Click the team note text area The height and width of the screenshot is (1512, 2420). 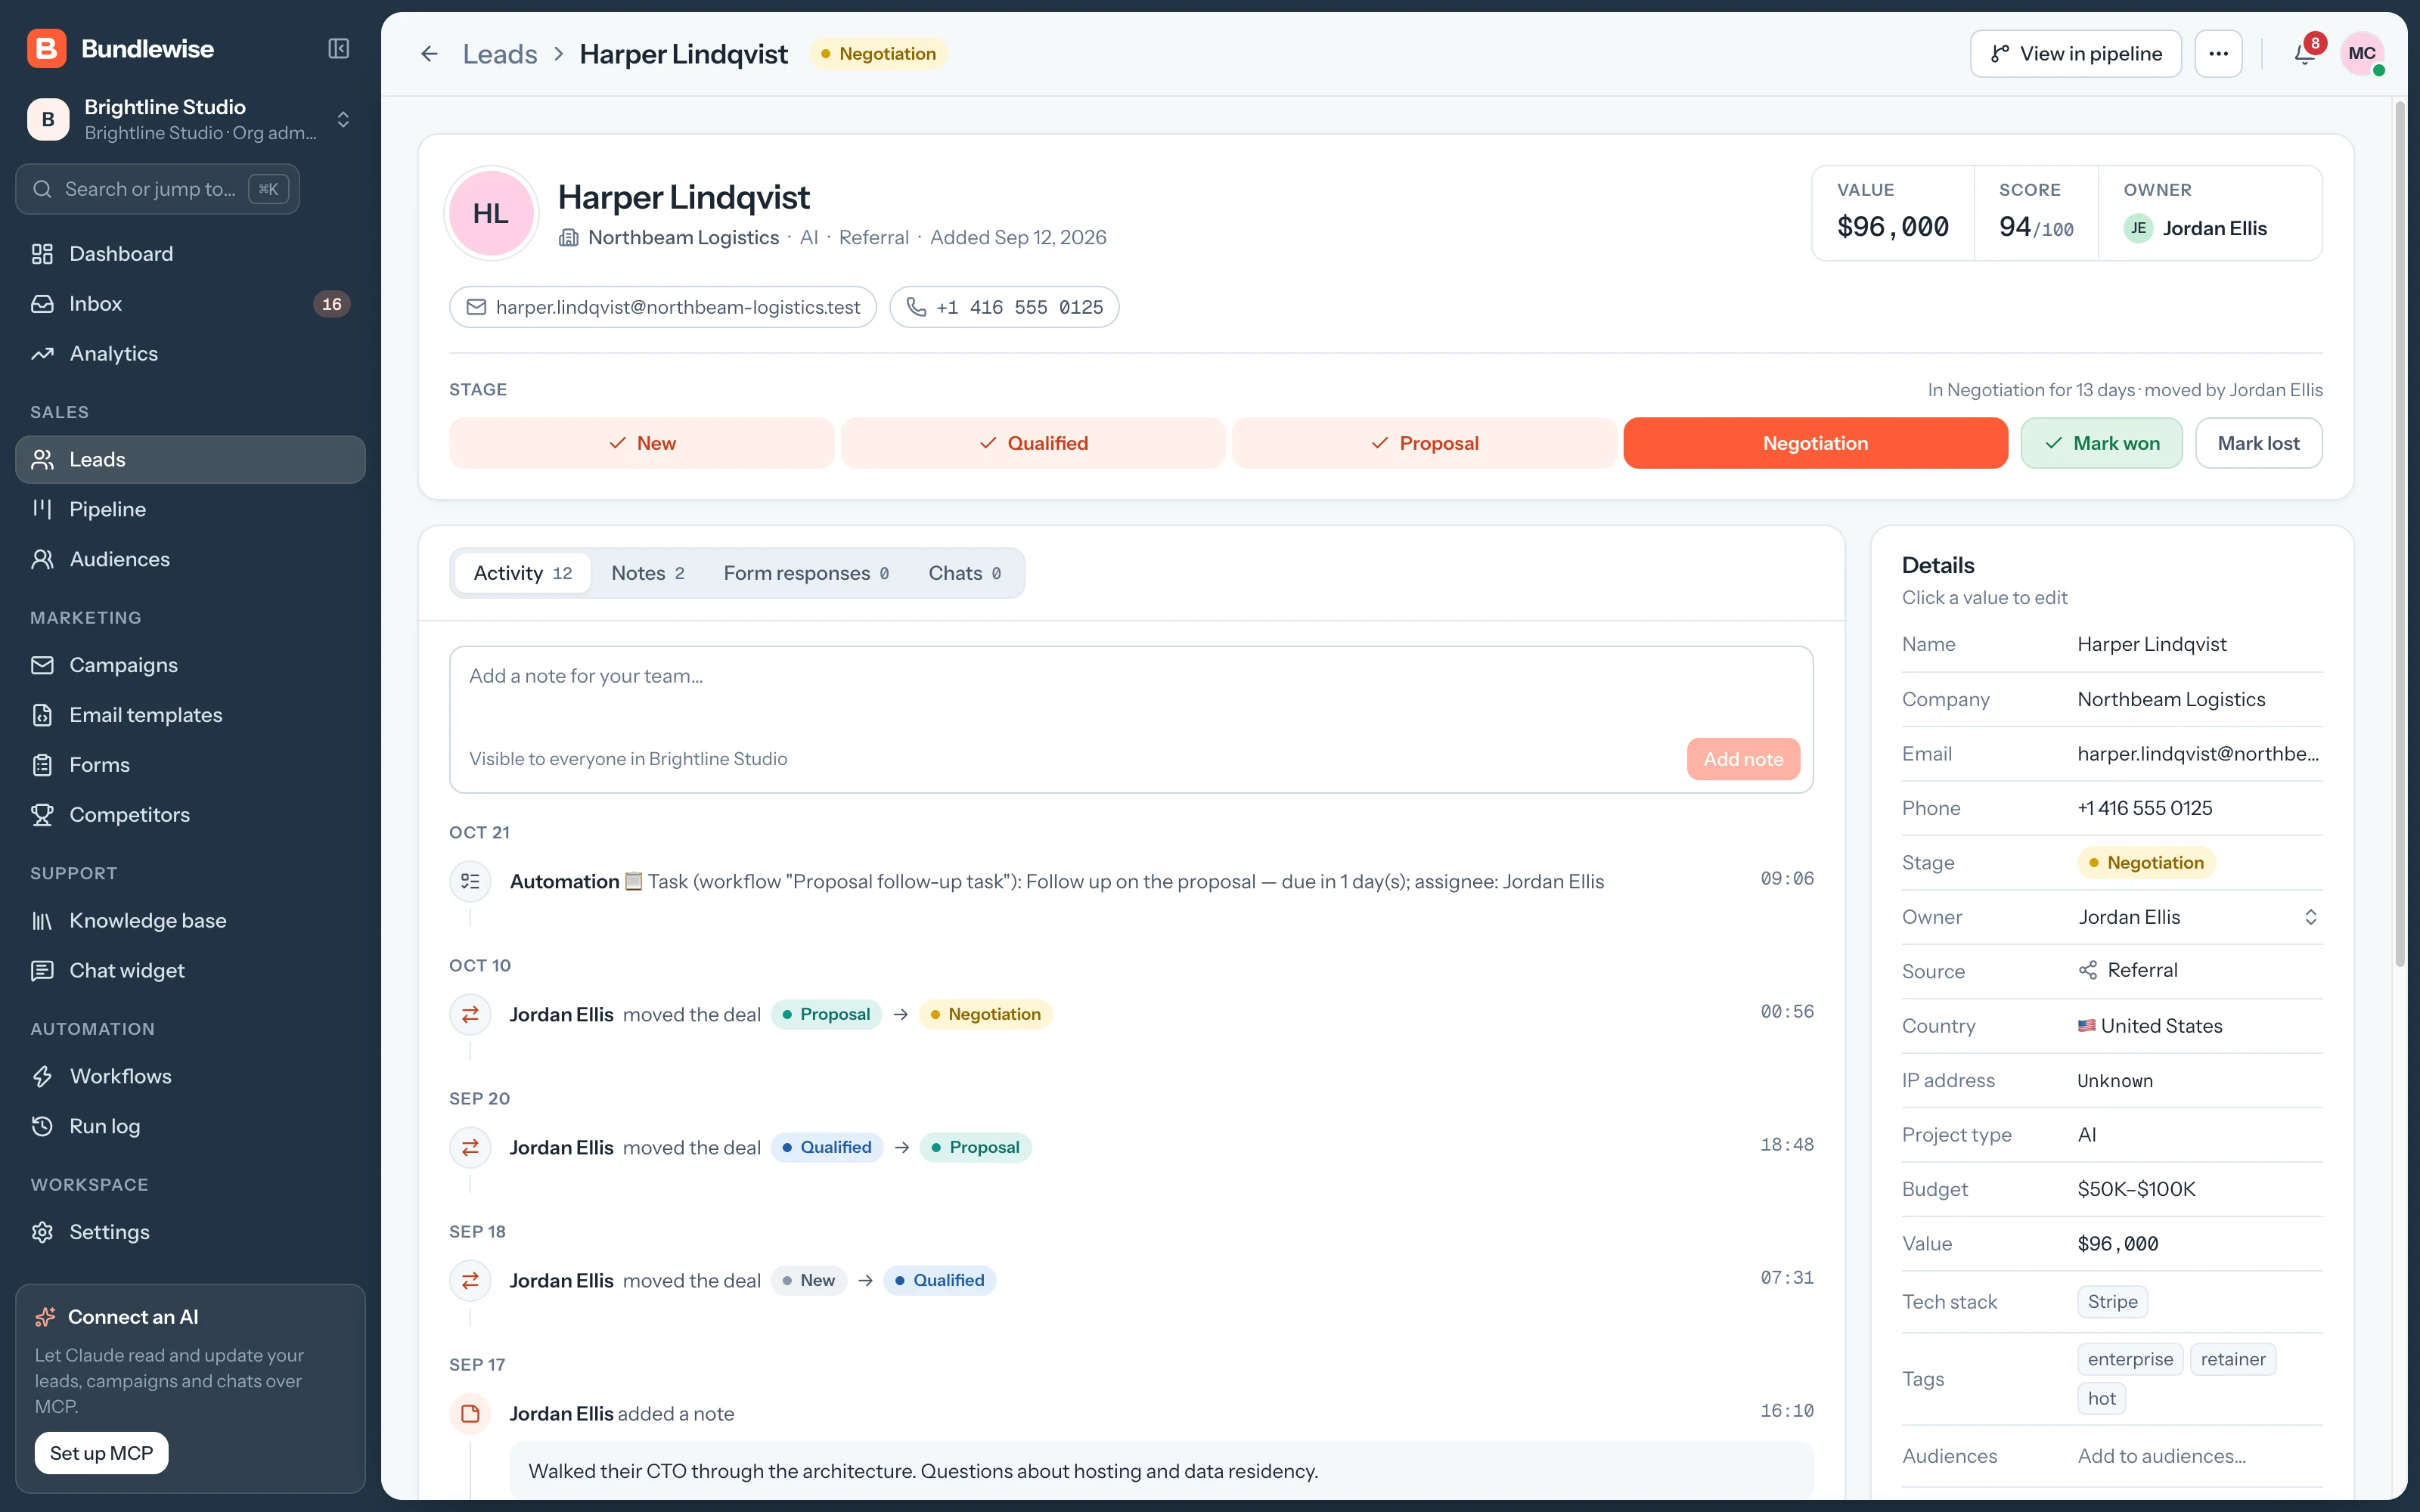(1131, 690)
